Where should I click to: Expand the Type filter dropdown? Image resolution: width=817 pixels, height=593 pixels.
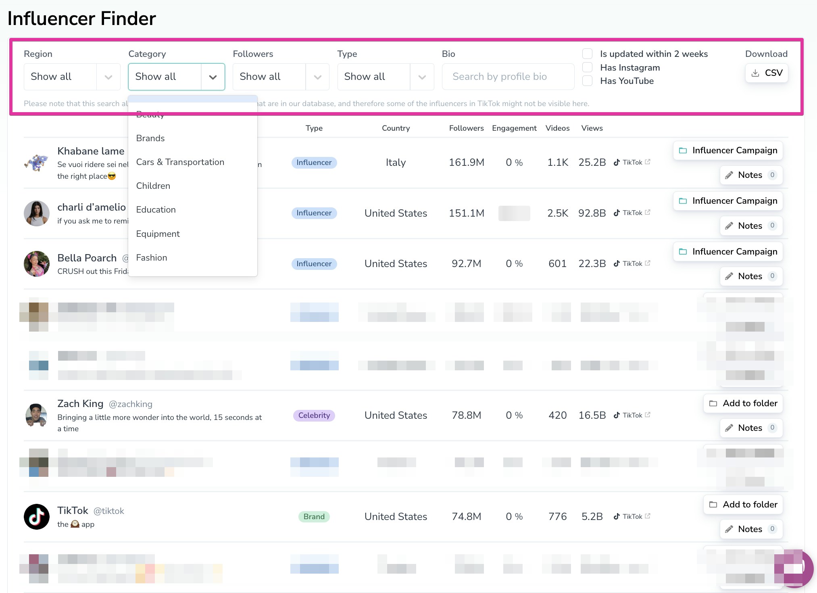tap(385, 77)
